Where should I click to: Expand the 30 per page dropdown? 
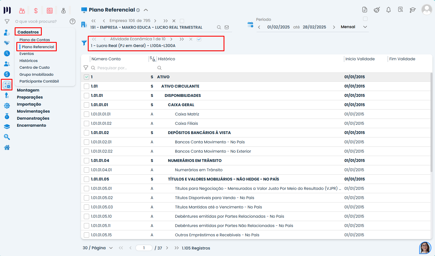111,248
